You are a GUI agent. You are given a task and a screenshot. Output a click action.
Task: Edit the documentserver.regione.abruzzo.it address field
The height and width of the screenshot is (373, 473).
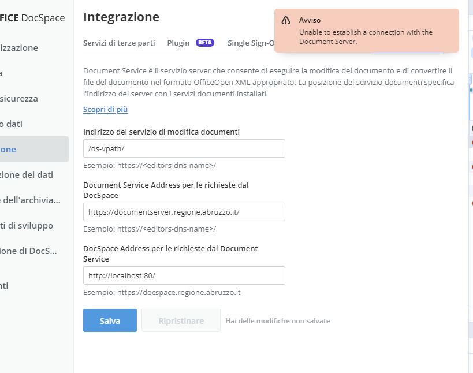coord(184,212)
